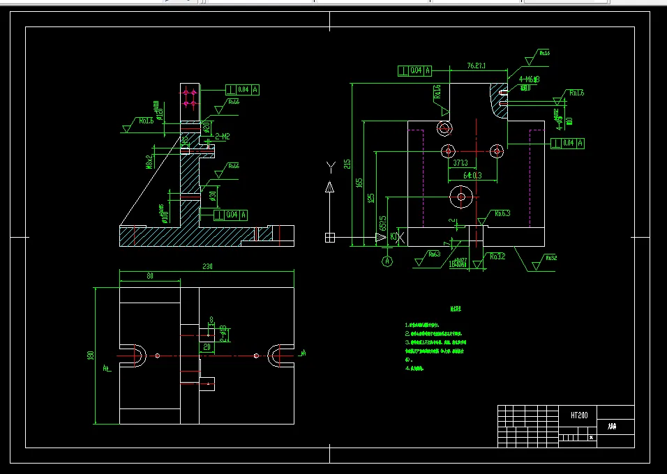Screen dimensions: 667x474
Task: Select the Ra3.2 finish symbol under the slot
Action: tap(489, 261)
